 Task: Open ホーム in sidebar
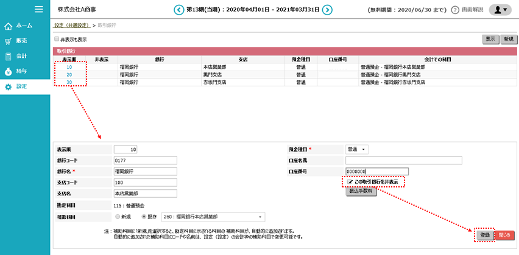(25, 26)
